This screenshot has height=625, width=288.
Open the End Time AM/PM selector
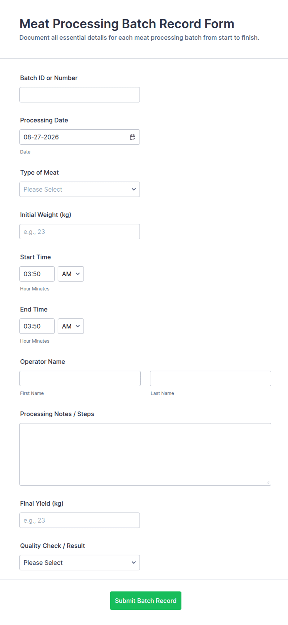[x=71, y=326]
